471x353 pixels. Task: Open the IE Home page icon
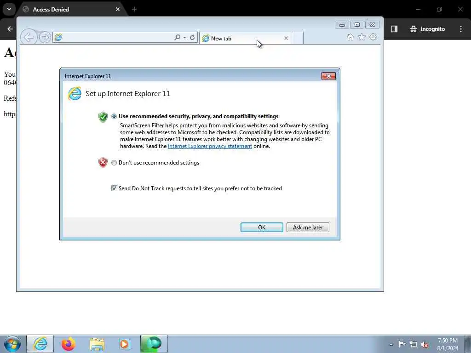click(x=350, y=37)
